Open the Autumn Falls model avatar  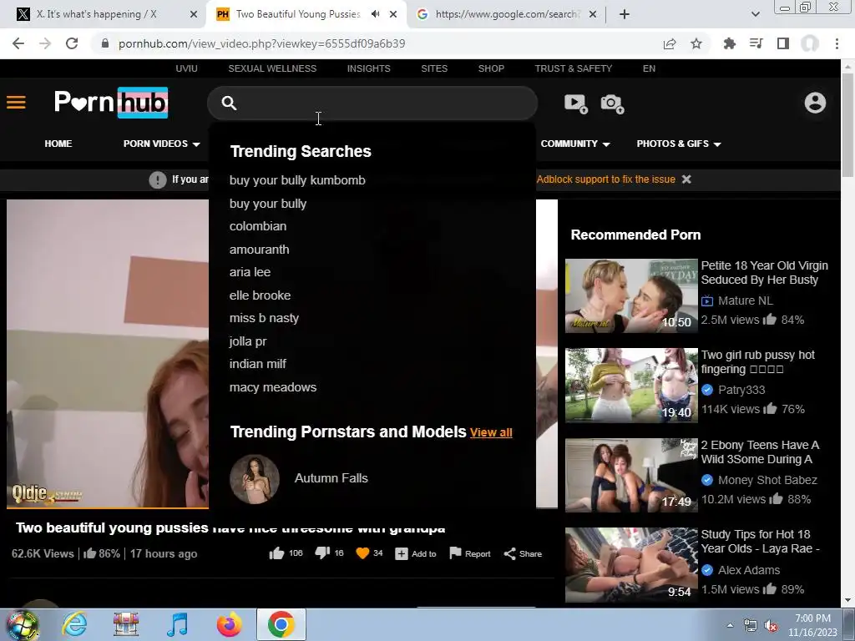click(255, 478)
